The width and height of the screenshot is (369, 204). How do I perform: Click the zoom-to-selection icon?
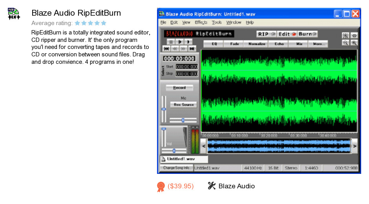point(345,36)
